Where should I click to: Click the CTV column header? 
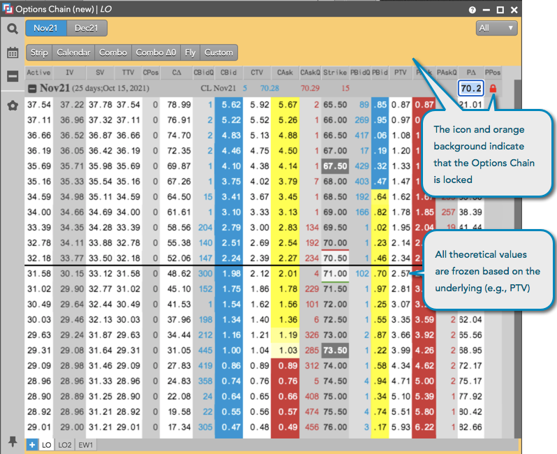[256, 73]
